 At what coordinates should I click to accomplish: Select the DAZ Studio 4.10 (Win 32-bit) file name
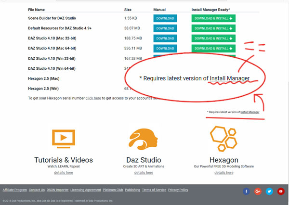pyautogui.click(x=52, y=59)
